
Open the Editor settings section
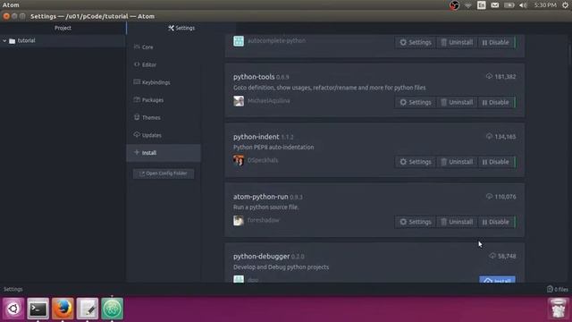pyautogui.click(x=164, y=64)
